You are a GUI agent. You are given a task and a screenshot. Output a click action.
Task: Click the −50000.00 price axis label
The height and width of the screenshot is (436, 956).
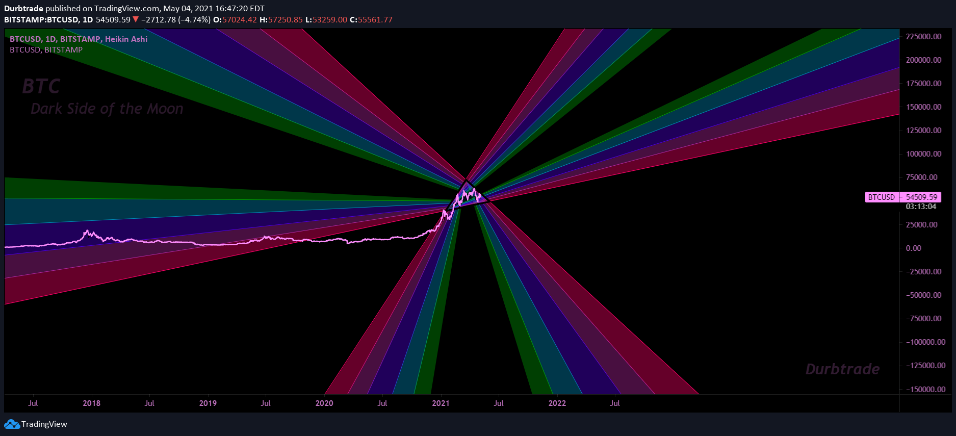(923, 295)
